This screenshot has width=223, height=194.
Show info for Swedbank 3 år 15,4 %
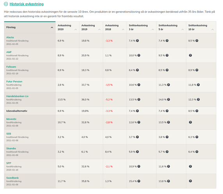coord(139,181)
